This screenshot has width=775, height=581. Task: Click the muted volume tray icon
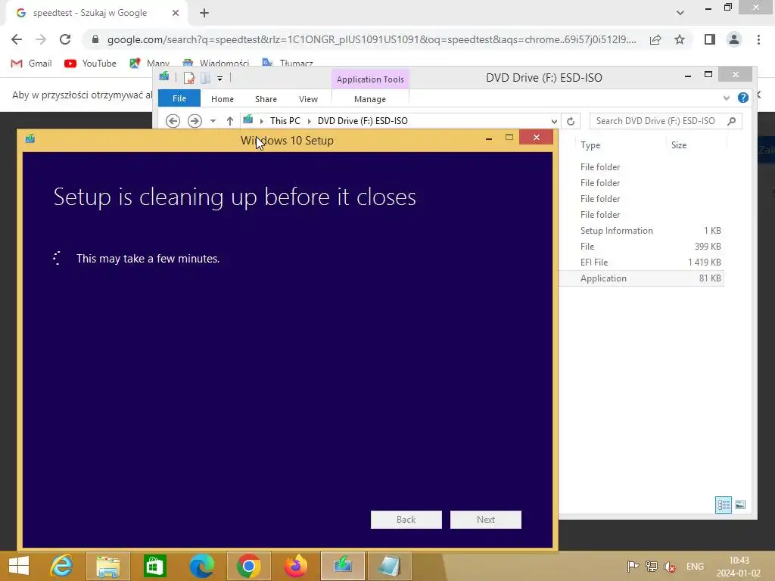click(671, 567)
